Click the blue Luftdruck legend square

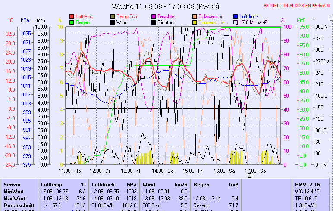(236, 16)
